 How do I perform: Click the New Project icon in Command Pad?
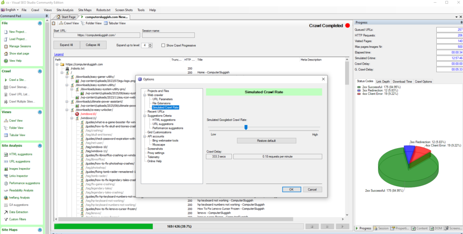point(5,32)
